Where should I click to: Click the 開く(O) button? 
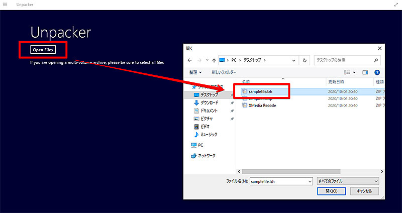click(331, 191)
